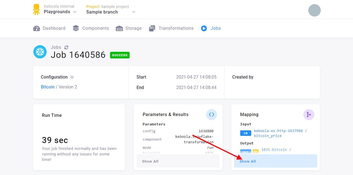This screenshot has width=353, height=175.
Task: Open the 1835-bitcoin output link
Action: [276, 150]
